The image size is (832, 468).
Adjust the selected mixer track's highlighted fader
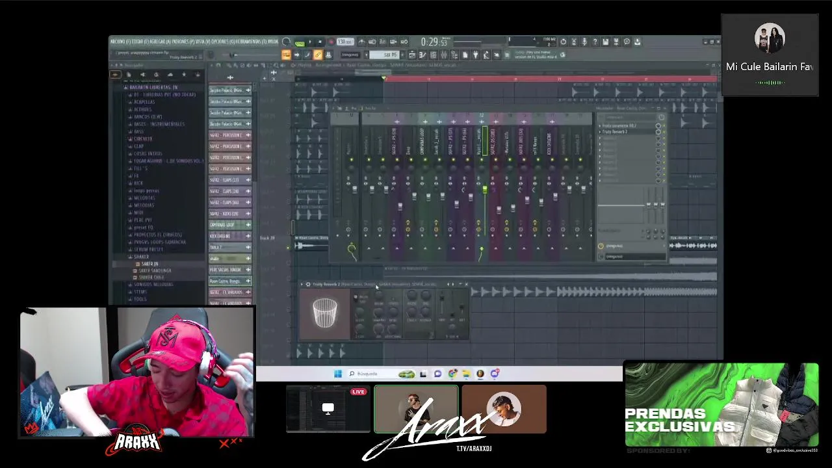(485, 189)
